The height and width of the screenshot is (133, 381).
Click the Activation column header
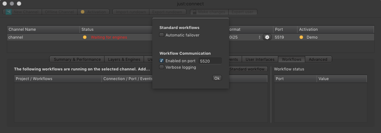click(x=335, y=29)
